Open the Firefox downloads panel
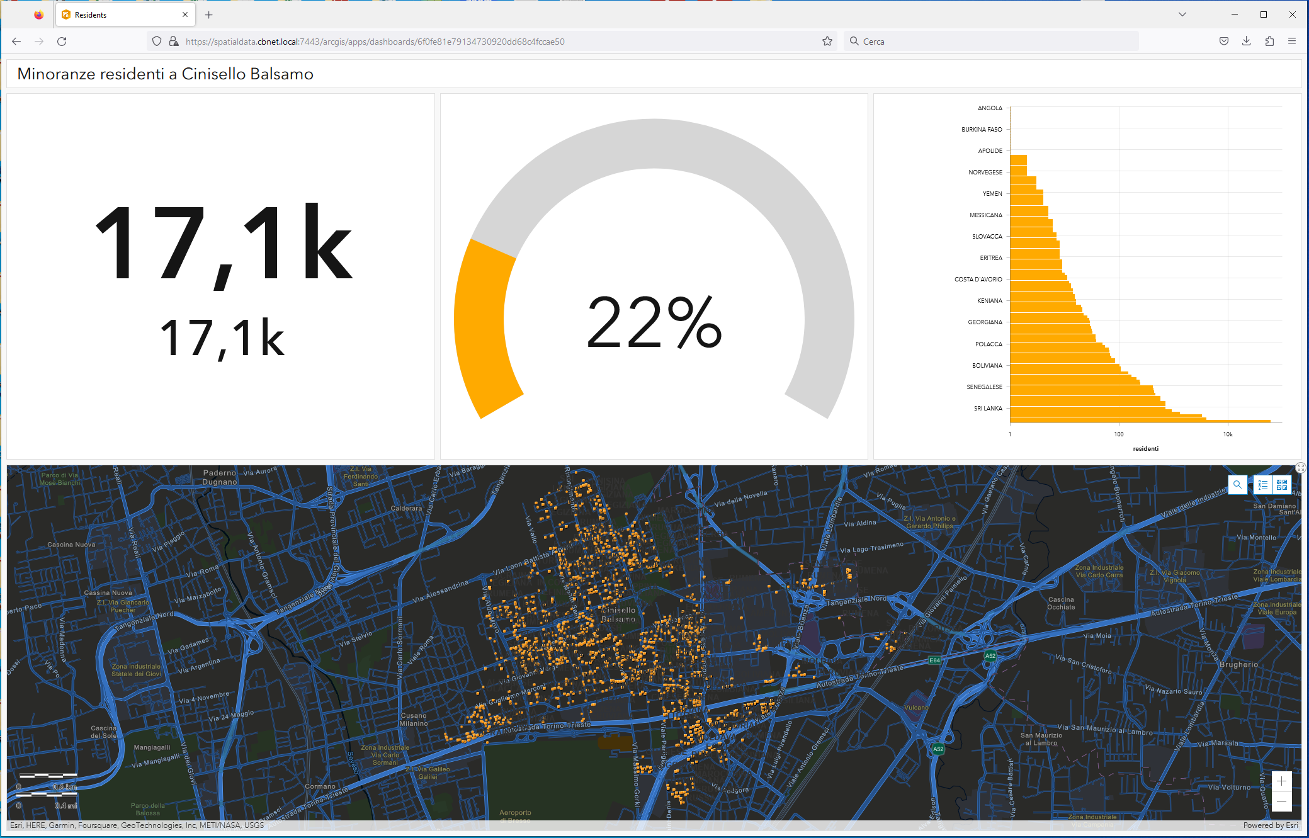1309x838 pixels. click(x=1246, y=42)
